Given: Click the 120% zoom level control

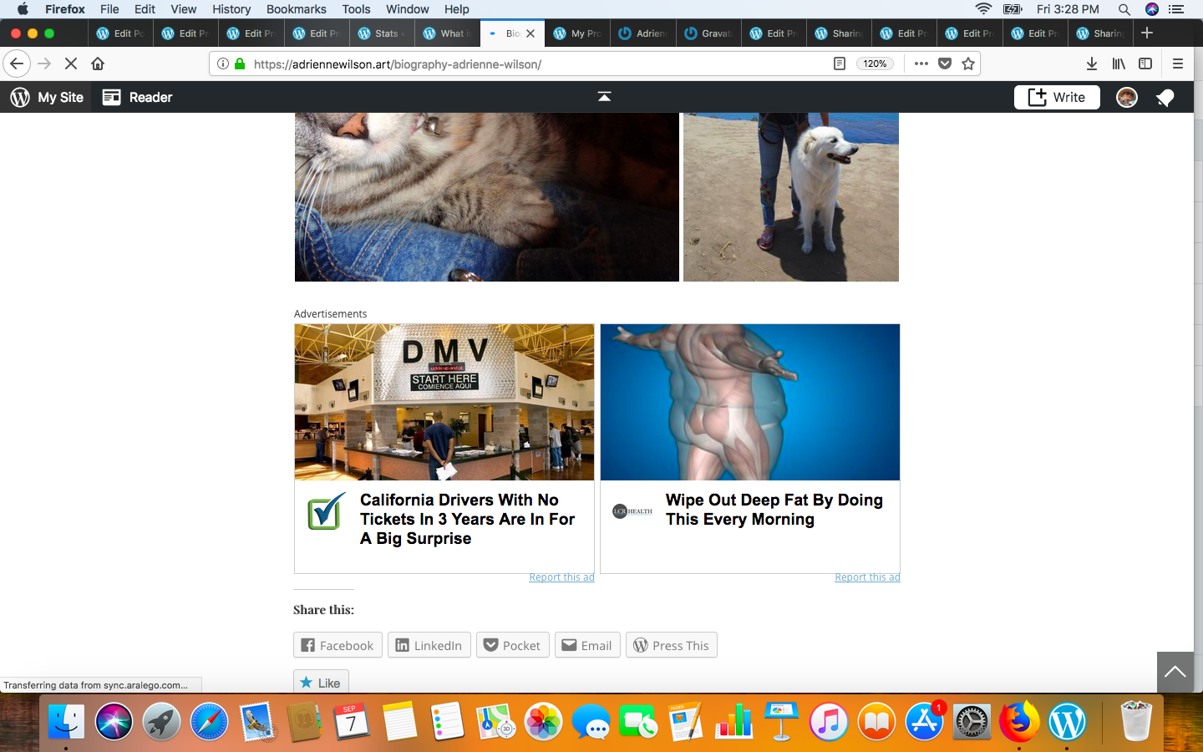Looking at the screenshot, I should click(875, 64).
